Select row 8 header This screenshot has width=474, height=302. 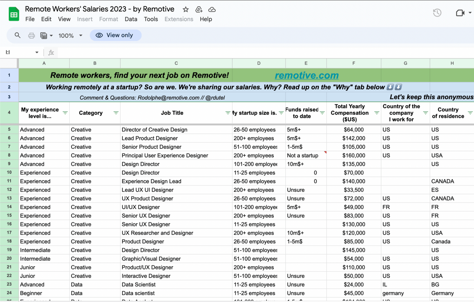[9, 155]
